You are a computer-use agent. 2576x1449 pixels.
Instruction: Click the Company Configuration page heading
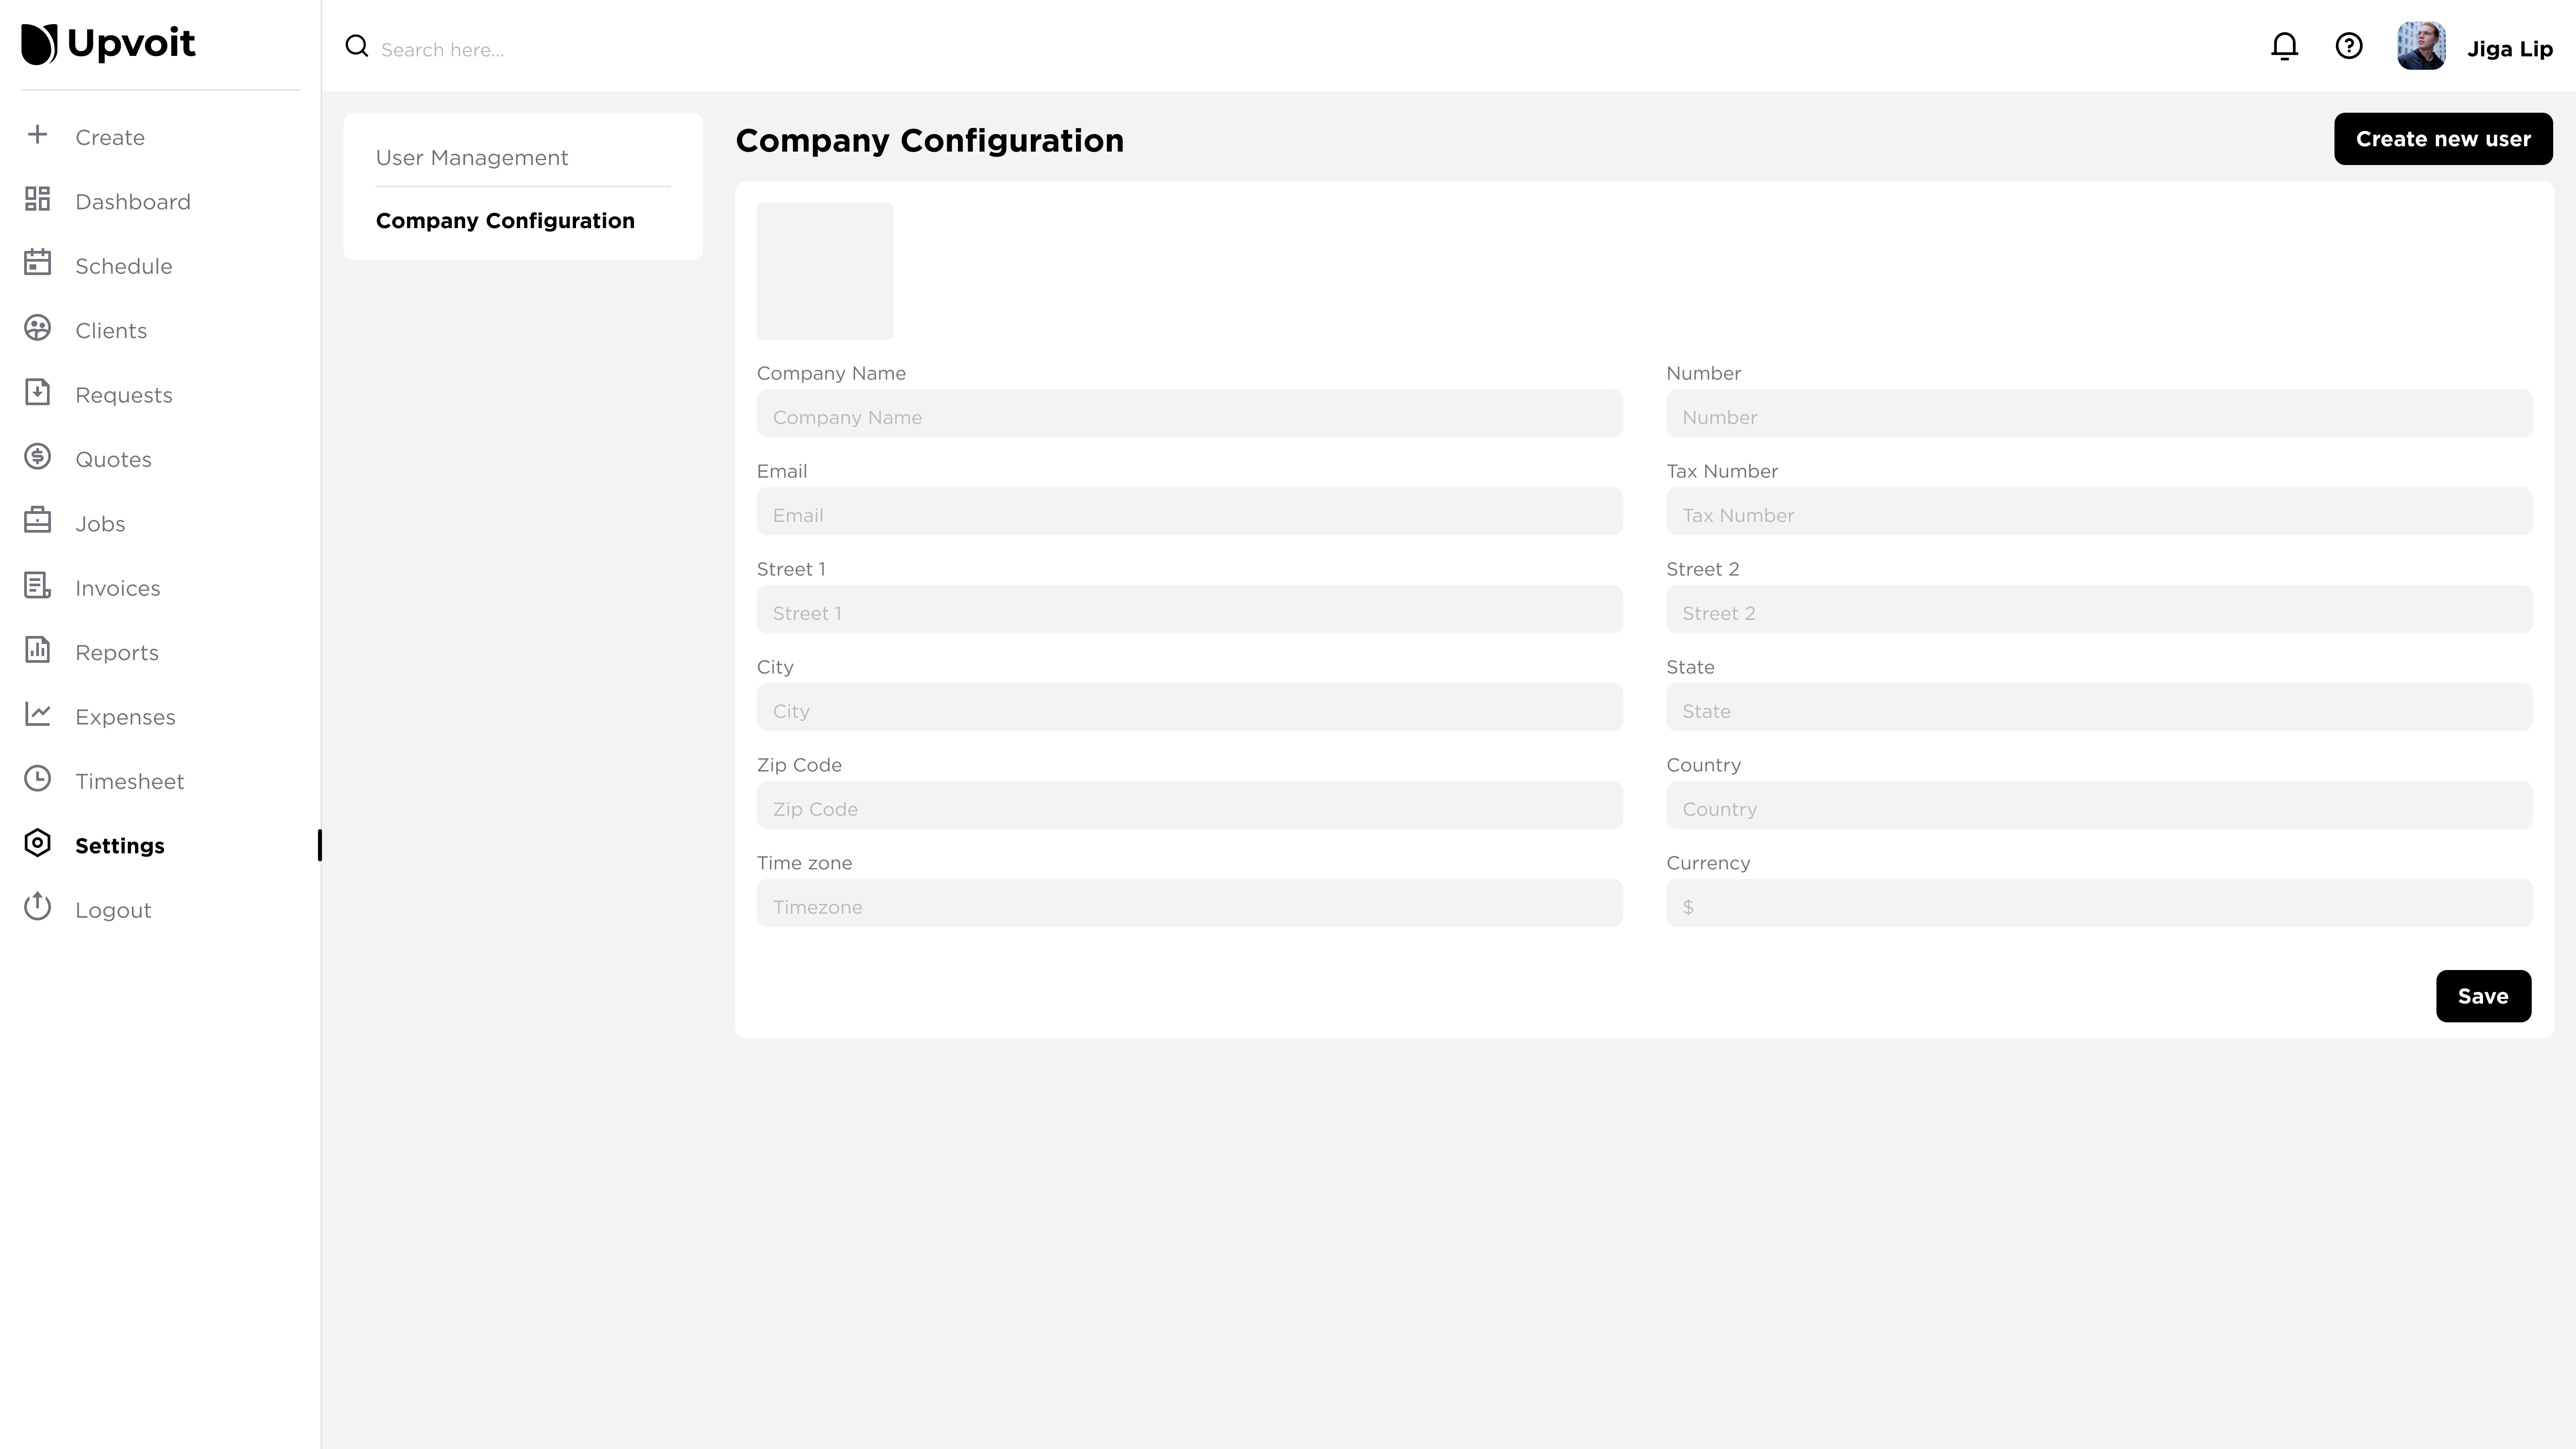click(x=930, y=141)
